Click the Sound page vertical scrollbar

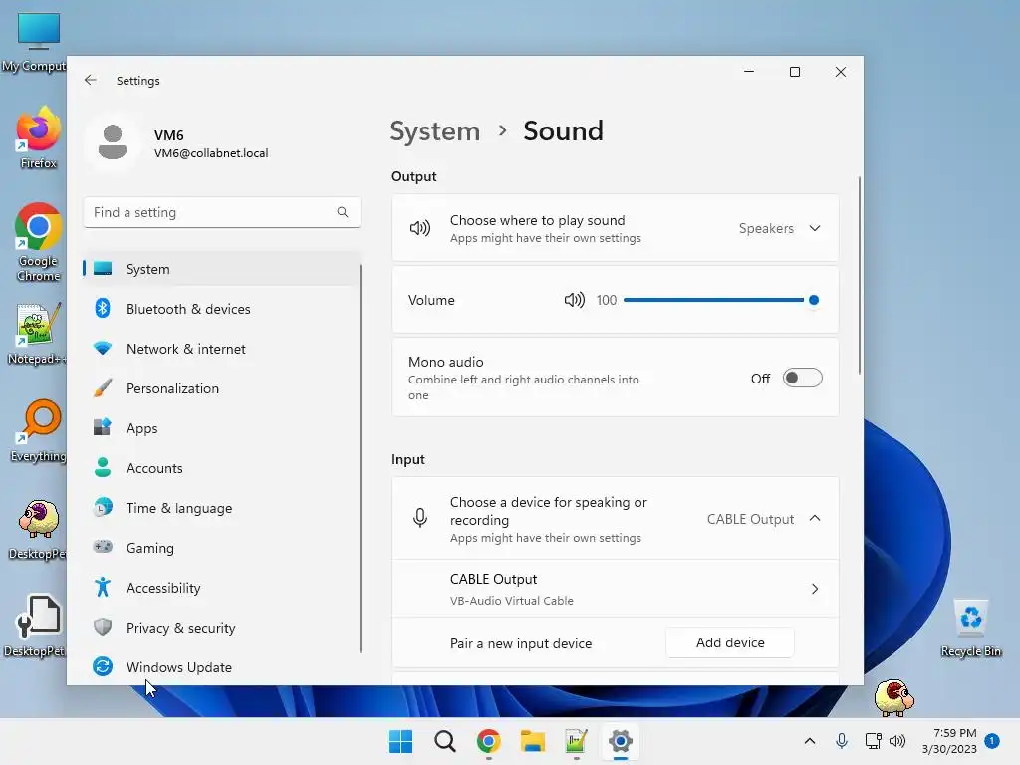coord(860,275)
